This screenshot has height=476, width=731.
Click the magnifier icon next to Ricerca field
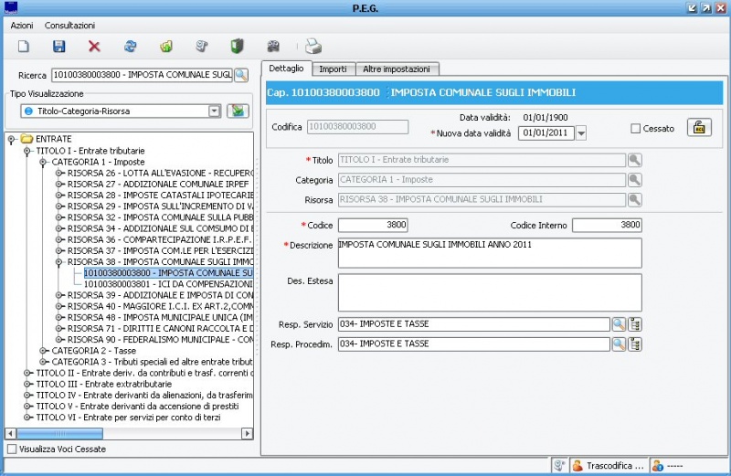[241, 75]
